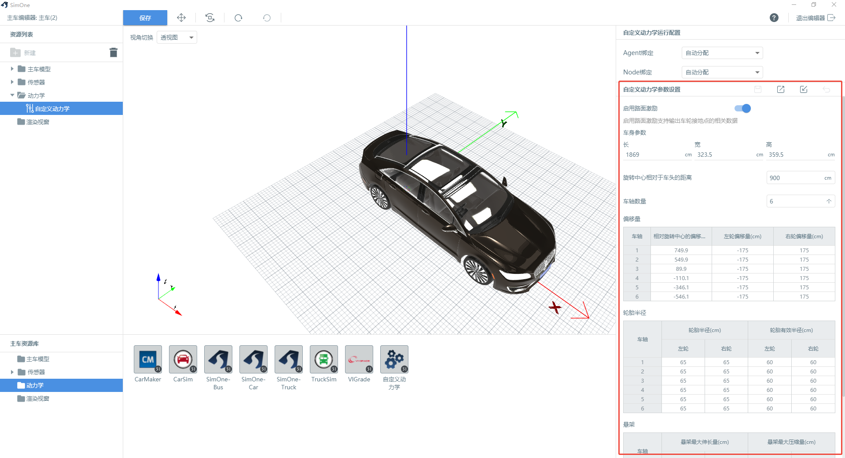Image resolution: width=845 pixels, height=458 pixels.
Task: Click the up arrow of 车轴数量 stepper
Action: (829, 201)
